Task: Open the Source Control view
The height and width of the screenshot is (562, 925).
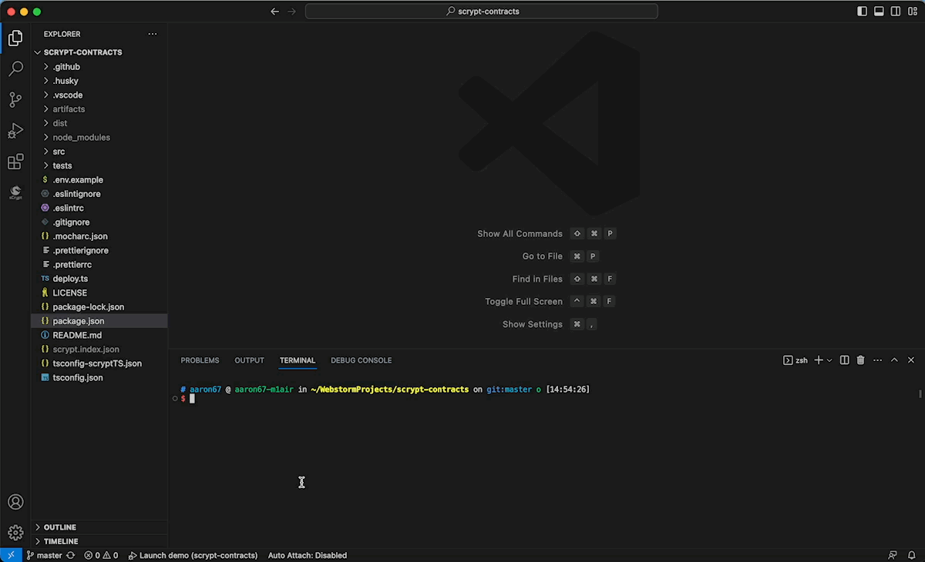Action: coord(15,100)
